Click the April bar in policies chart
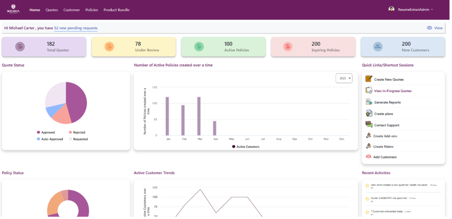The width and height of the screenshot is (452, 219). [215, 128]
